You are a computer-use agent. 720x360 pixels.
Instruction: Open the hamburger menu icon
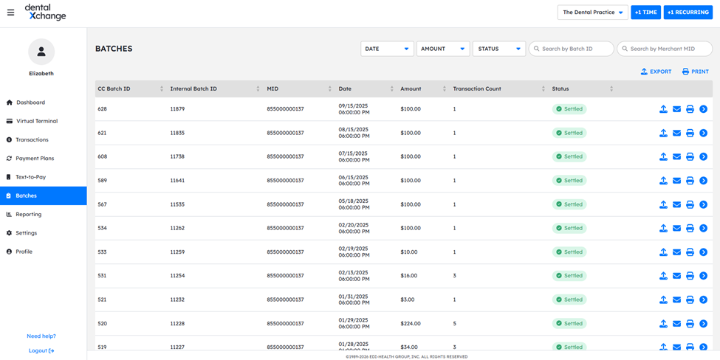coord(10,13)
